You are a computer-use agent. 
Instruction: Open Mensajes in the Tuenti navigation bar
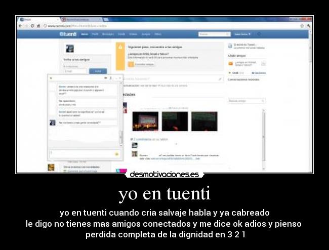pos(108,34)
